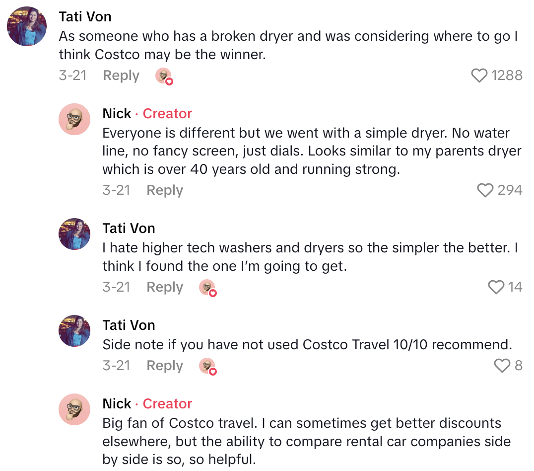Click creator-liked badge under Costco Travel comment
Image resolution: width=534 pixels, height=471 pixels.
pos(207,367)
